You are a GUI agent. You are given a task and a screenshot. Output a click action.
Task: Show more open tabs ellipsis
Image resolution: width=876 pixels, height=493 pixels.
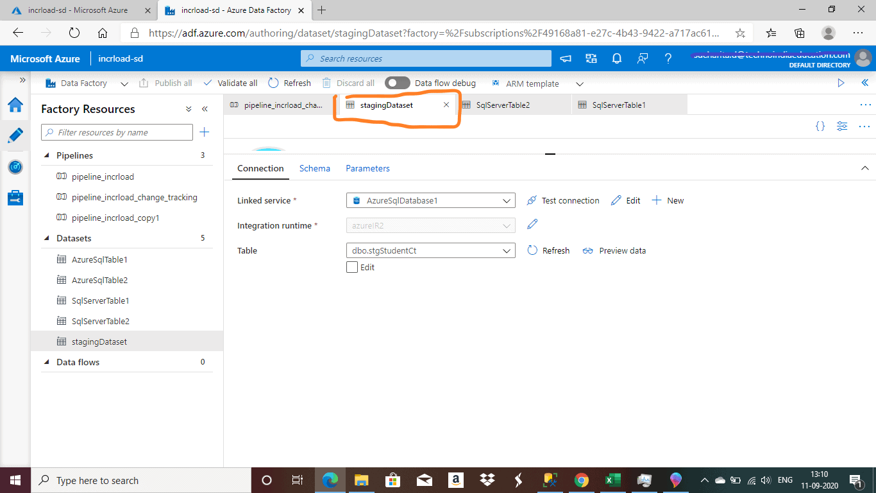(865, 105)
